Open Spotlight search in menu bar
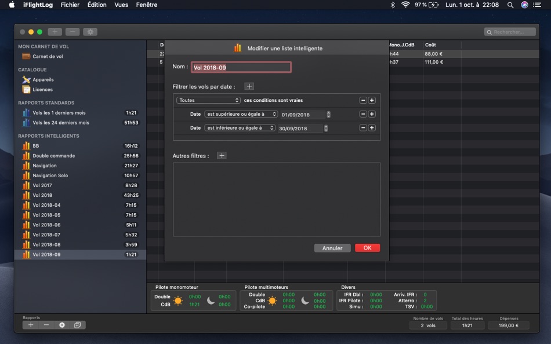This screenshot has height=344, width=551. 510,5
